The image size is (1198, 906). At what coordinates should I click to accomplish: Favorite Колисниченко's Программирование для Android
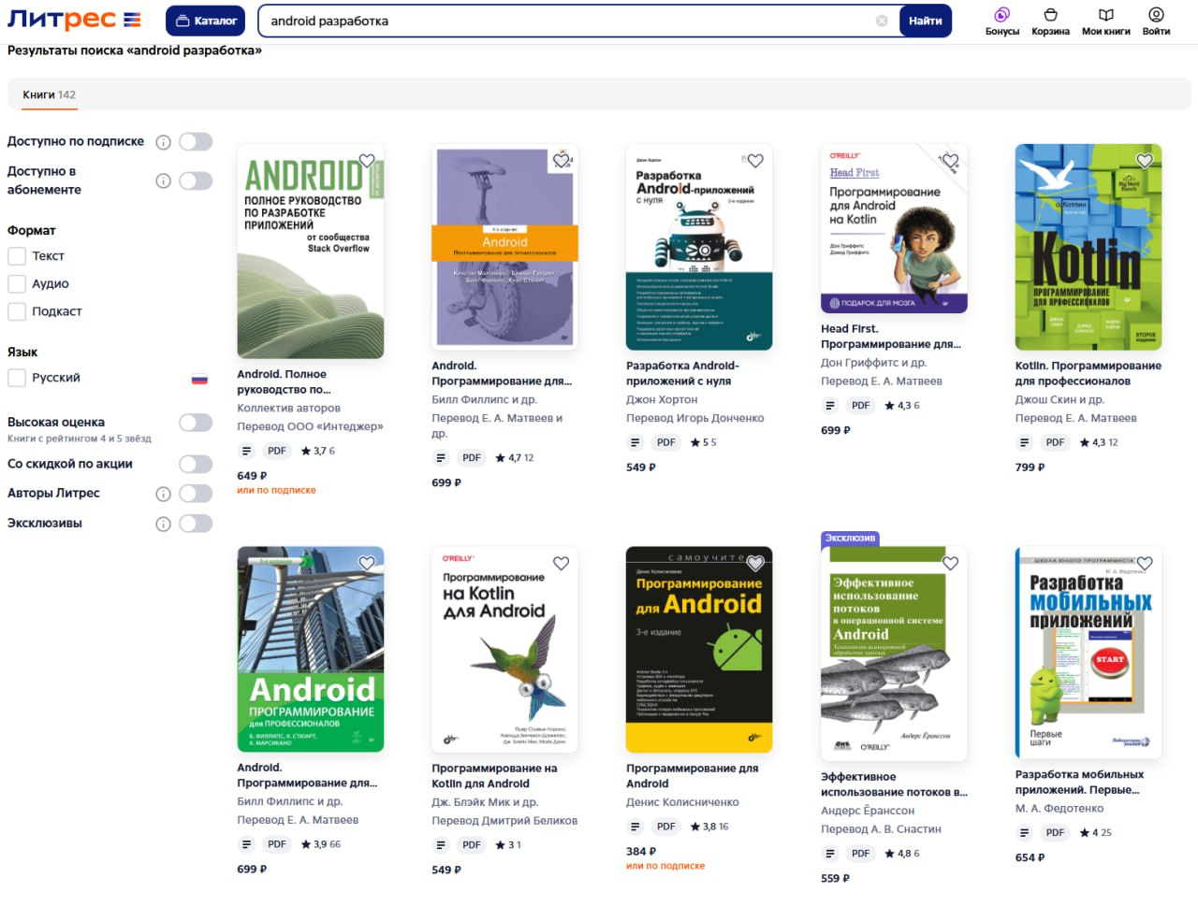(755, 563)
